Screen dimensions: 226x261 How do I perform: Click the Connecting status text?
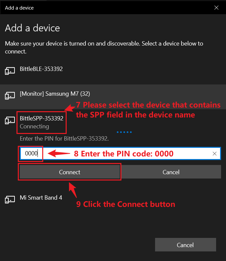[x=34, y=126]
